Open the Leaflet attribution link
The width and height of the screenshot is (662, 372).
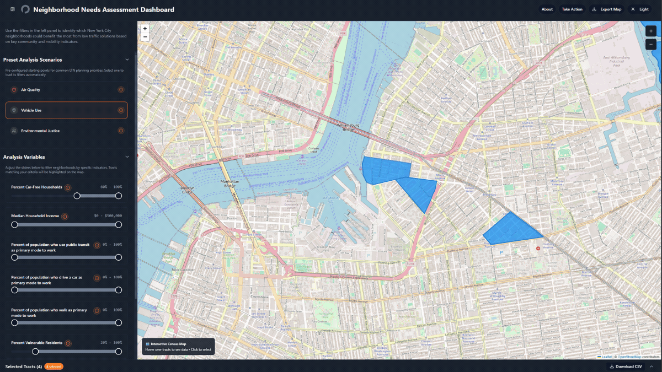tap(606, 357)
